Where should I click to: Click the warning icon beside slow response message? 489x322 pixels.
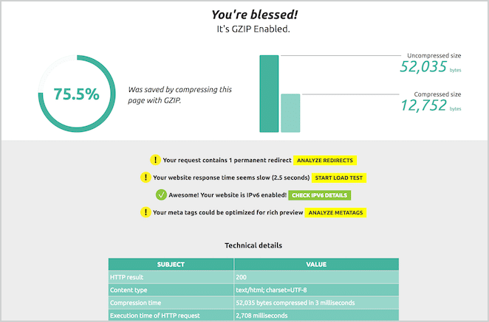[x=145, y=177]
